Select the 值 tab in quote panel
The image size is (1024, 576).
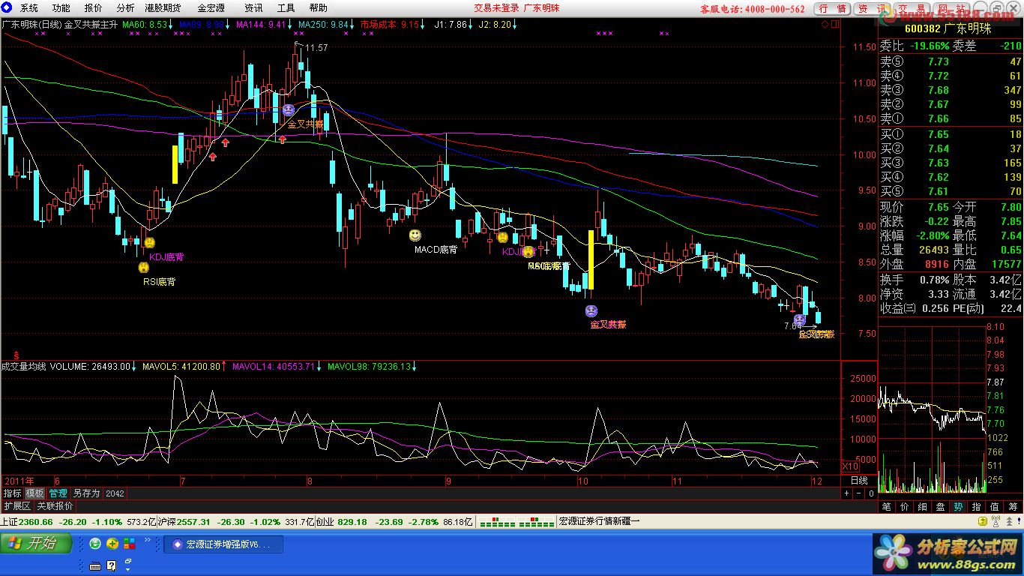click(x=995, y=507)
